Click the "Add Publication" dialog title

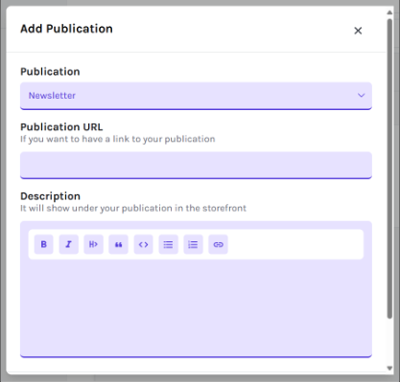pyautogui.click(x=66, y=29)
